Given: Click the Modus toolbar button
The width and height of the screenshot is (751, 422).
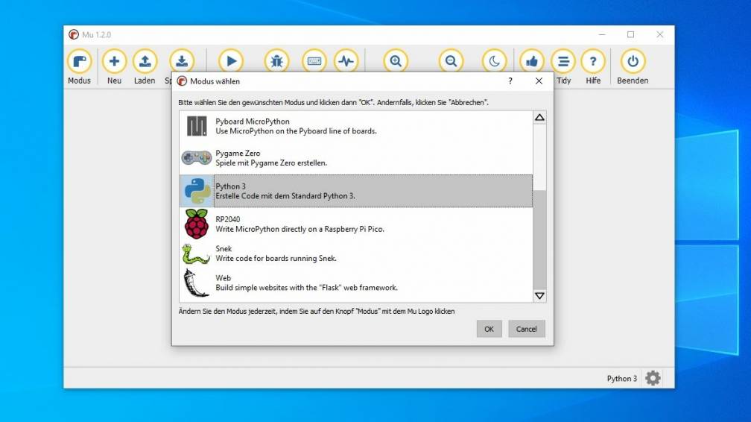Looking at the screenshot, I should [79, 62].
